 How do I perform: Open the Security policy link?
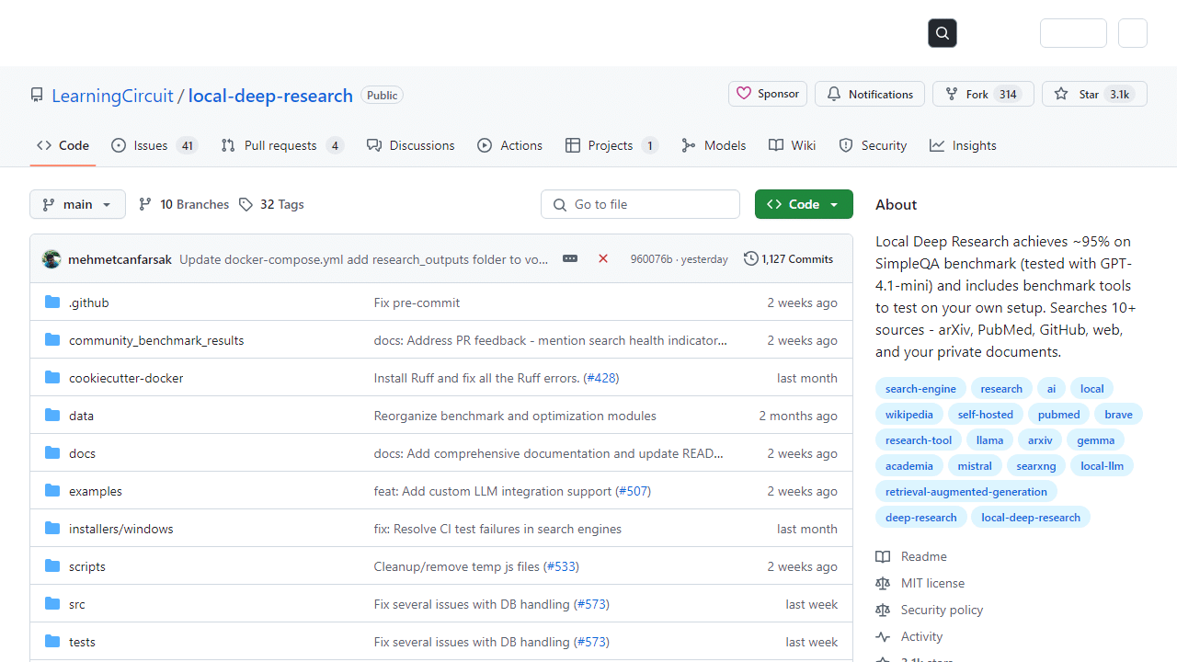(x=930, y=610)
